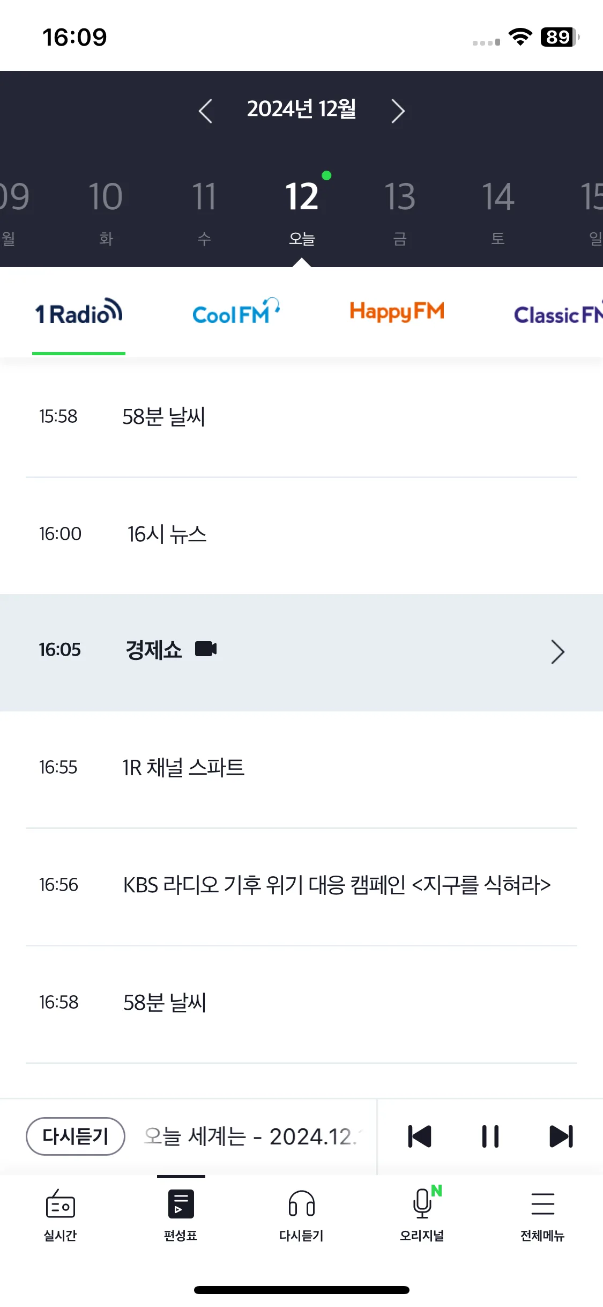603x1307 pixels.
Task: Select date 13 금 in calendar strip
Action: [x=400, y=212]
